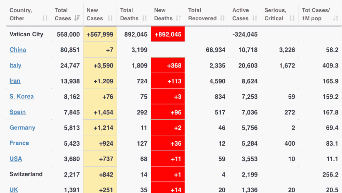Click Italy cases per million 409.3
342x193 pixels.
pos(330,65)
